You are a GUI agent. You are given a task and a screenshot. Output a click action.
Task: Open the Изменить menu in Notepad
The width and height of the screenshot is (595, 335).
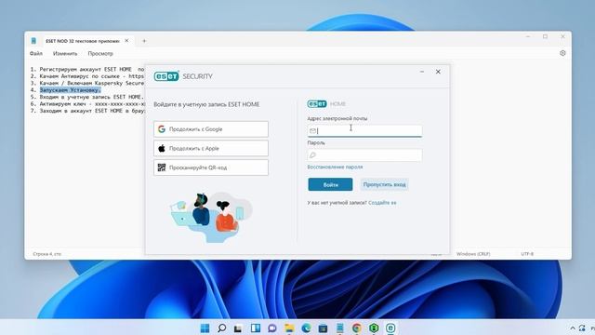[65, 54]
